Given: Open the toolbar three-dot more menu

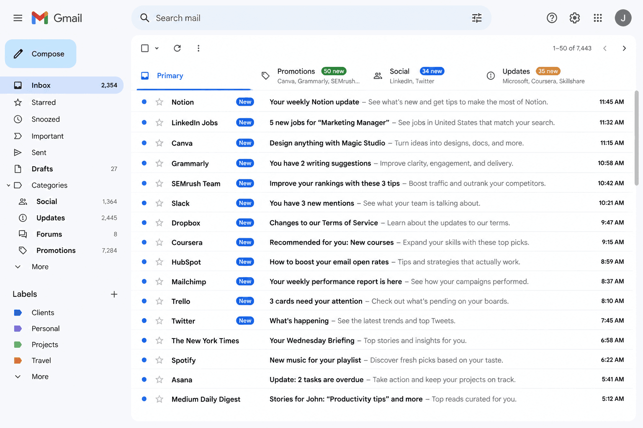Looking at the screenshot, I should (198, 48).
